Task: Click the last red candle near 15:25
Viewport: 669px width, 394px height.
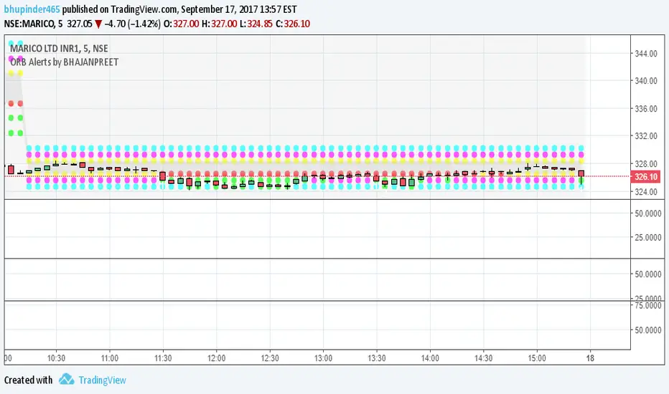Action: pyautogui.click(x=581, y=174)
